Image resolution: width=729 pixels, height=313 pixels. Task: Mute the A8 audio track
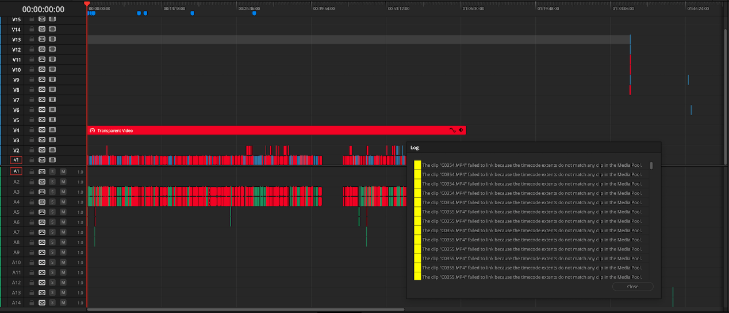(x=63, y=242)
